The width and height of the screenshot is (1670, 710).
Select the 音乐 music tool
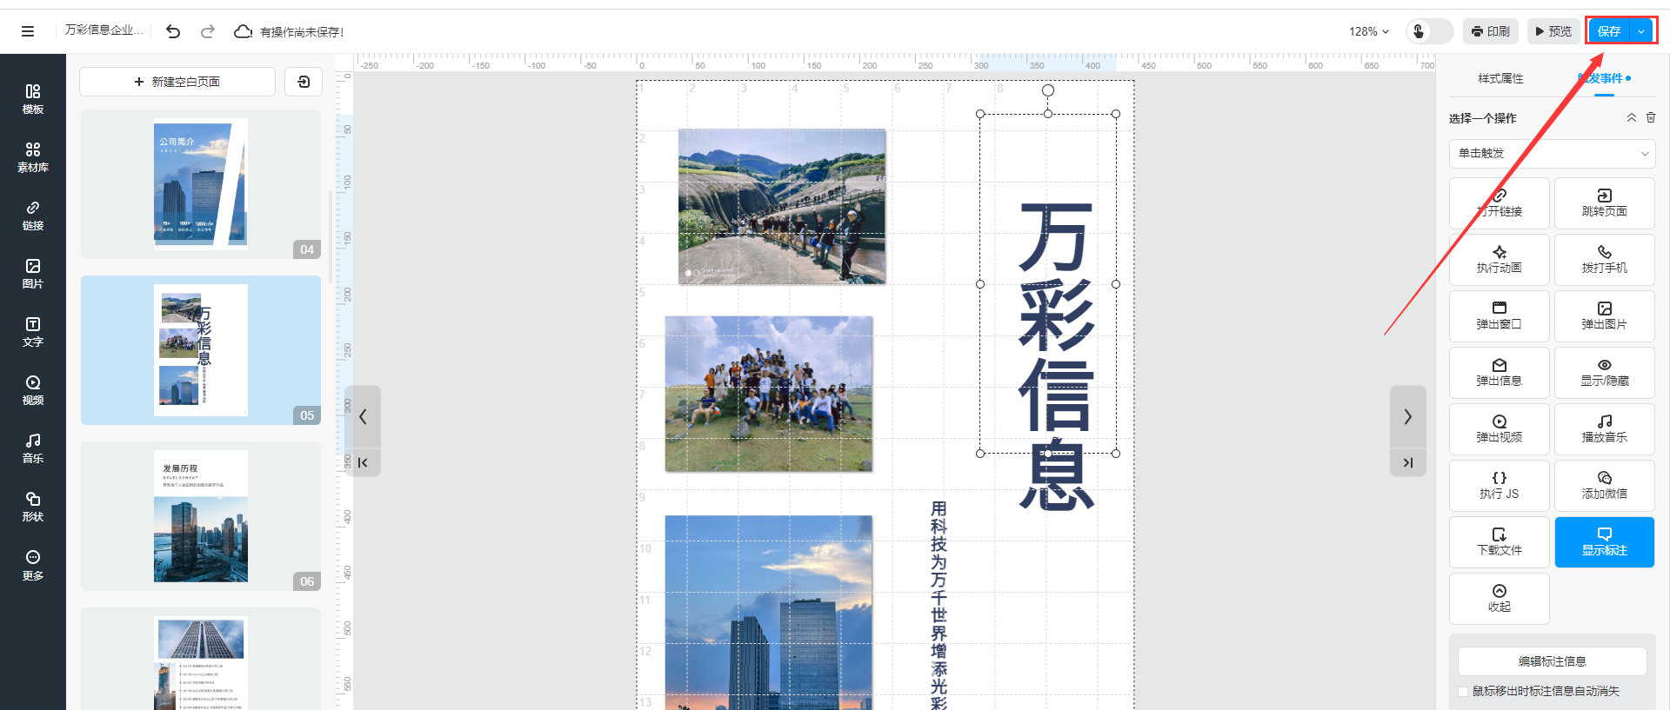click(x=32, y=448)
